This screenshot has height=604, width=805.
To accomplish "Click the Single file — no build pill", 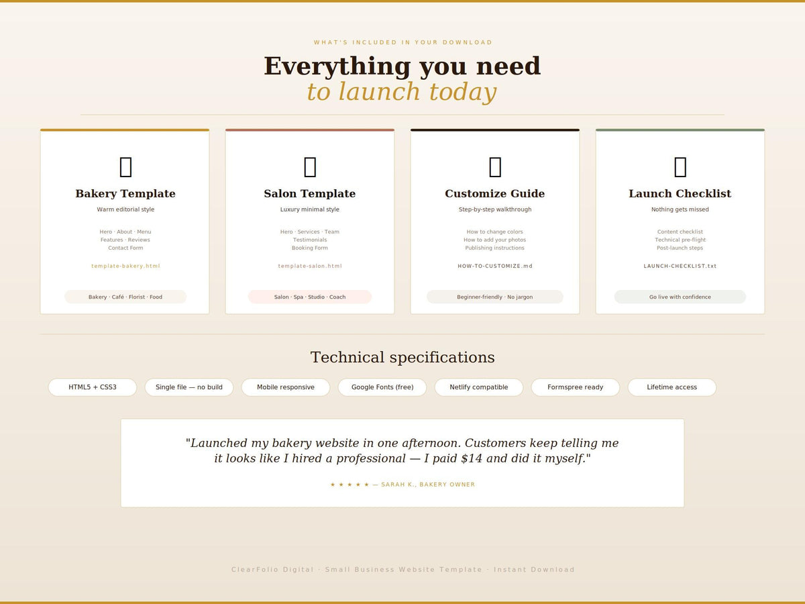I will coord(189,387).
